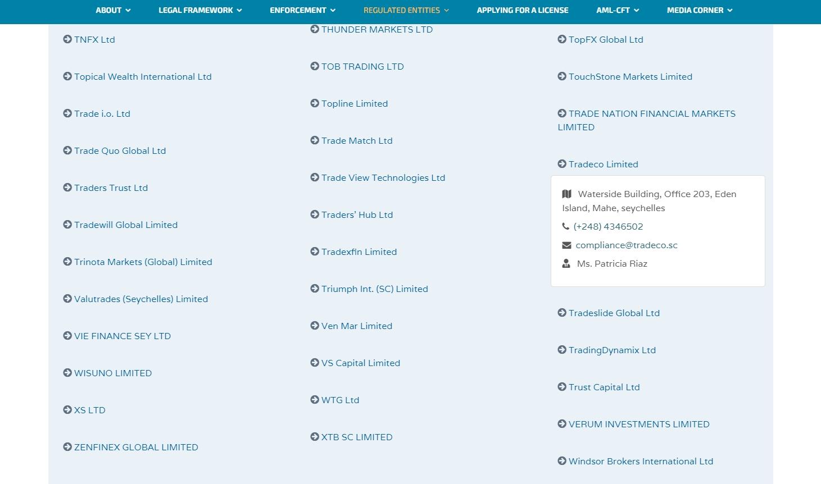The width and height of the screenshot is (821, 484).
Task: Expand the ENFORCEMENT menu chevron
Action: coord(333,10)
